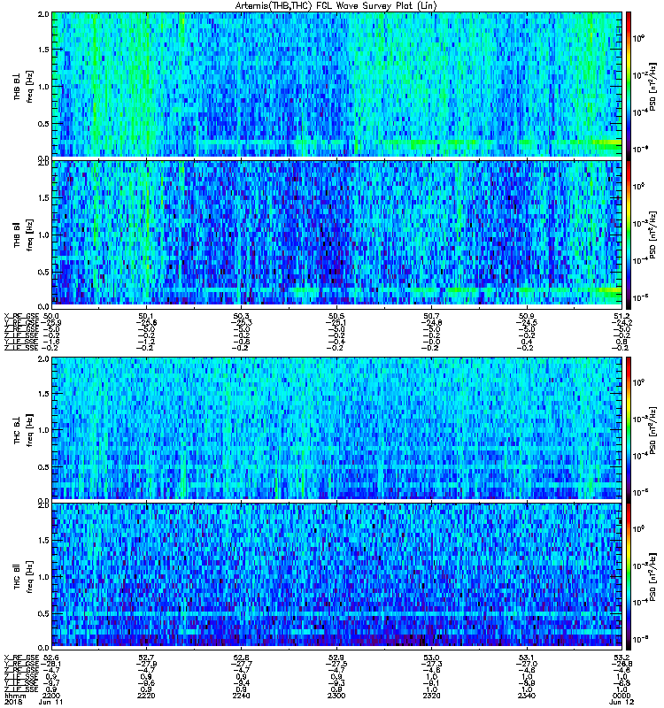This screenshot has height=708, width=664.
Task: Click the PSD color bar beside THB B∥ panel
Action: click(x=629, y=233)
